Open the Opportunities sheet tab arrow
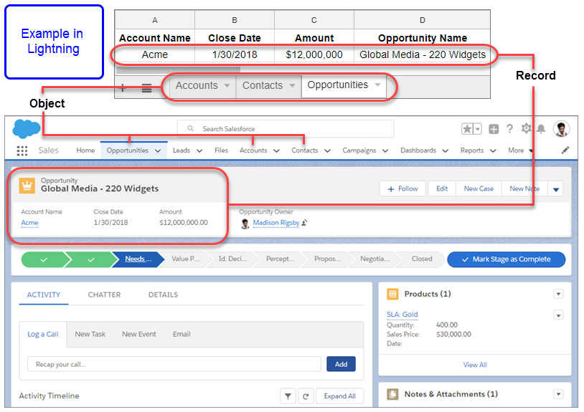 point(377,85)
